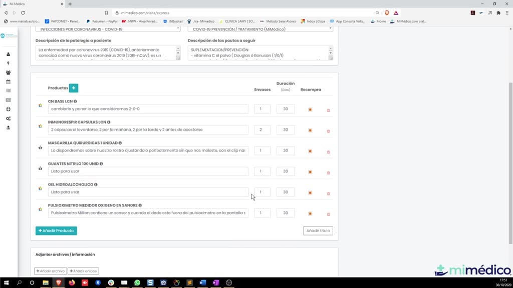
Task: Open the calendar sidebar icon
Action: (x=8, y=81)
